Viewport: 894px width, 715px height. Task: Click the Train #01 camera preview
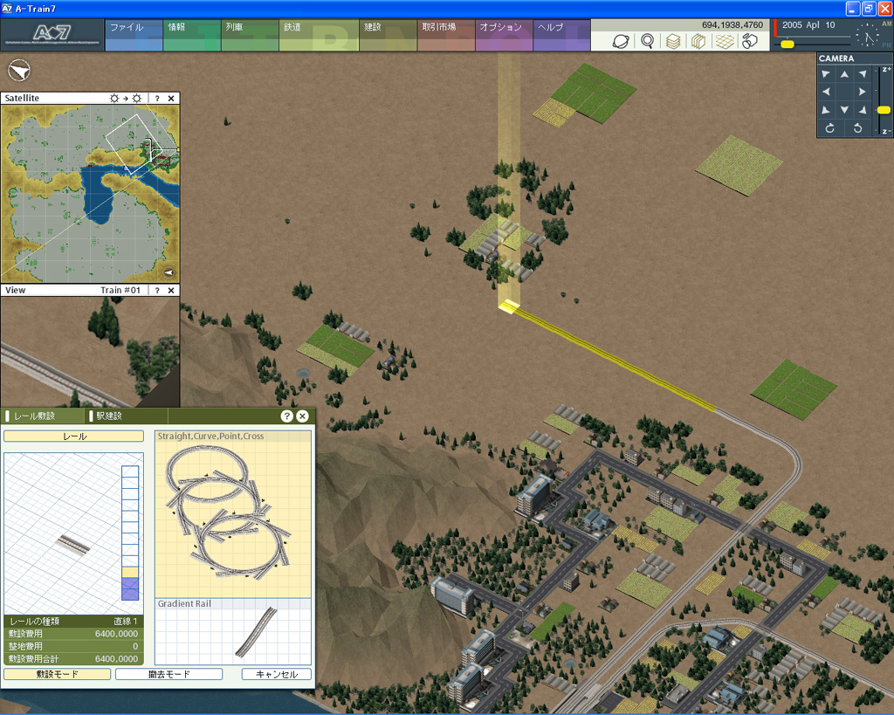pos(90,352)
